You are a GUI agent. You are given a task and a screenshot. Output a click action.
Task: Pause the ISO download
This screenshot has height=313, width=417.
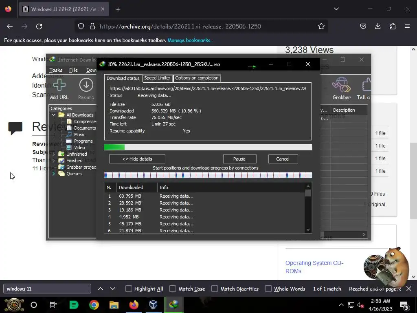[x=239, y=159]
